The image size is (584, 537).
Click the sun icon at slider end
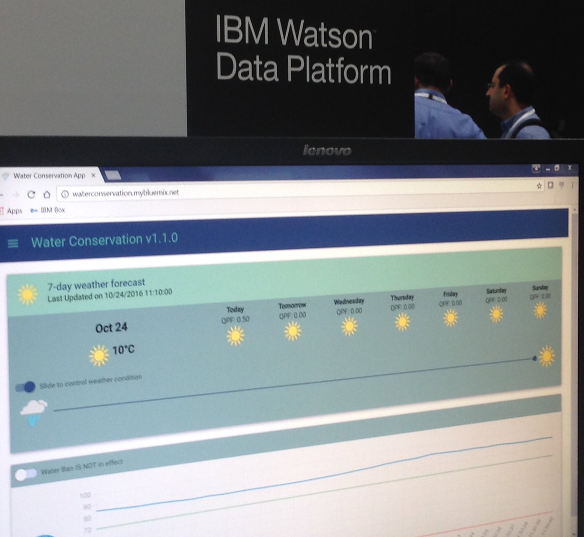coord(547,356)
